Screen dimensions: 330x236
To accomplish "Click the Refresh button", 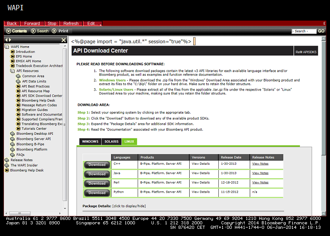I will (x=71, y=24).
